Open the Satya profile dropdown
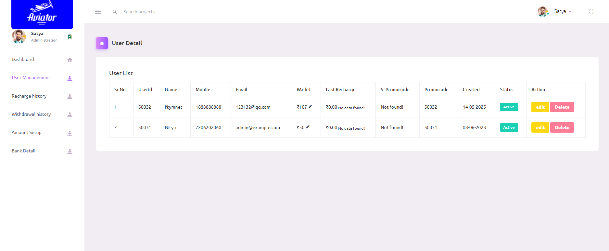This screenshot has width=609, height=251. tap(562, 12)
